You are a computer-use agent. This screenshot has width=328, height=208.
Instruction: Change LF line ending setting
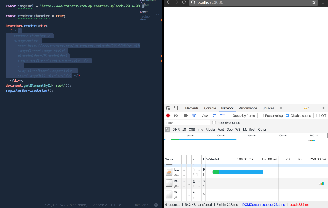(127, 205)
